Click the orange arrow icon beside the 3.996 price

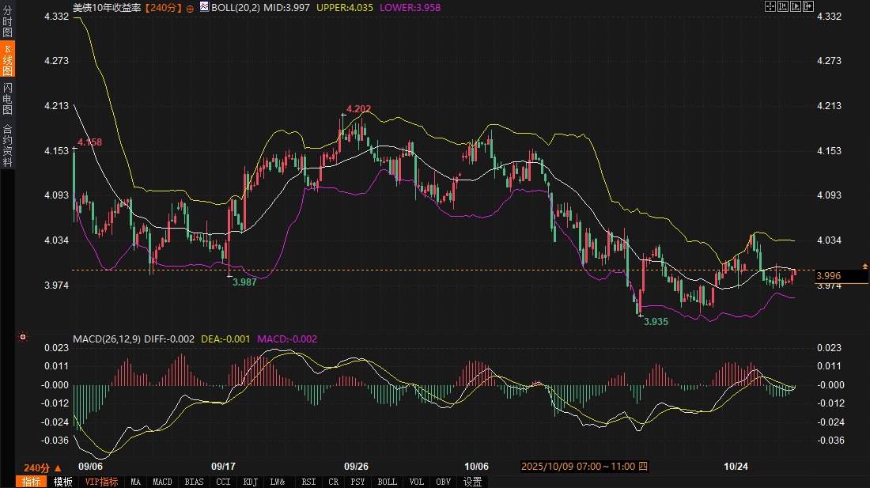point(864,267)
